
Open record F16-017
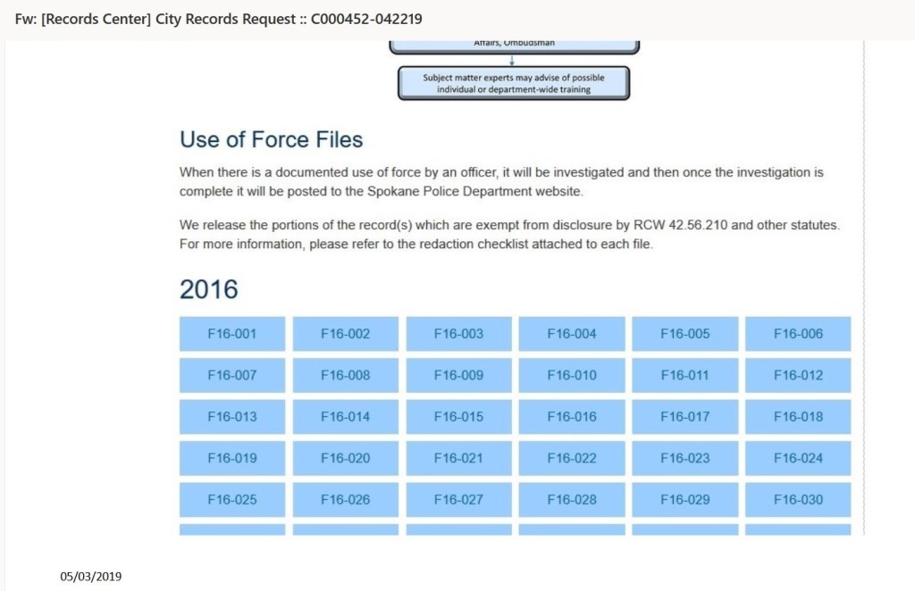685,417
